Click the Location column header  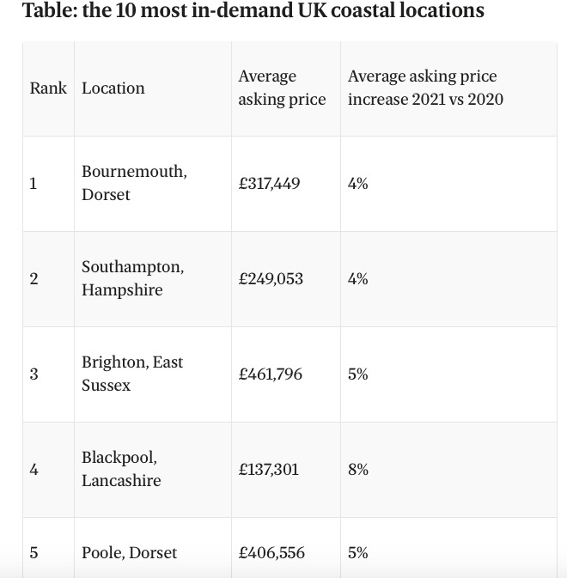(113, 88)
